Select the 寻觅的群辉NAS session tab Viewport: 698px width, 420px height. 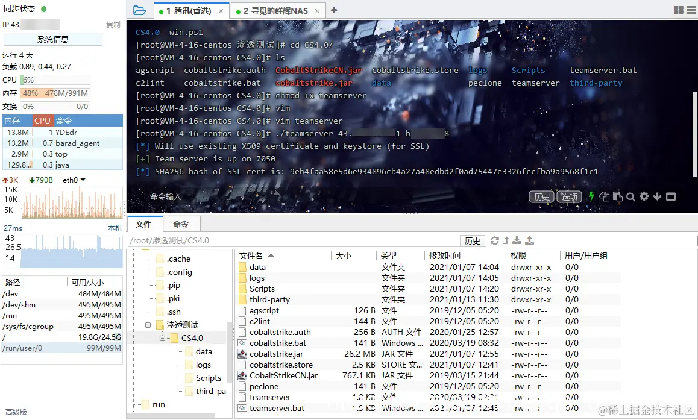pos(278,10)
